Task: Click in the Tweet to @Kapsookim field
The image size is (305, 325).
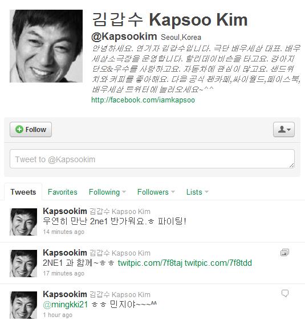Action: 152,159
